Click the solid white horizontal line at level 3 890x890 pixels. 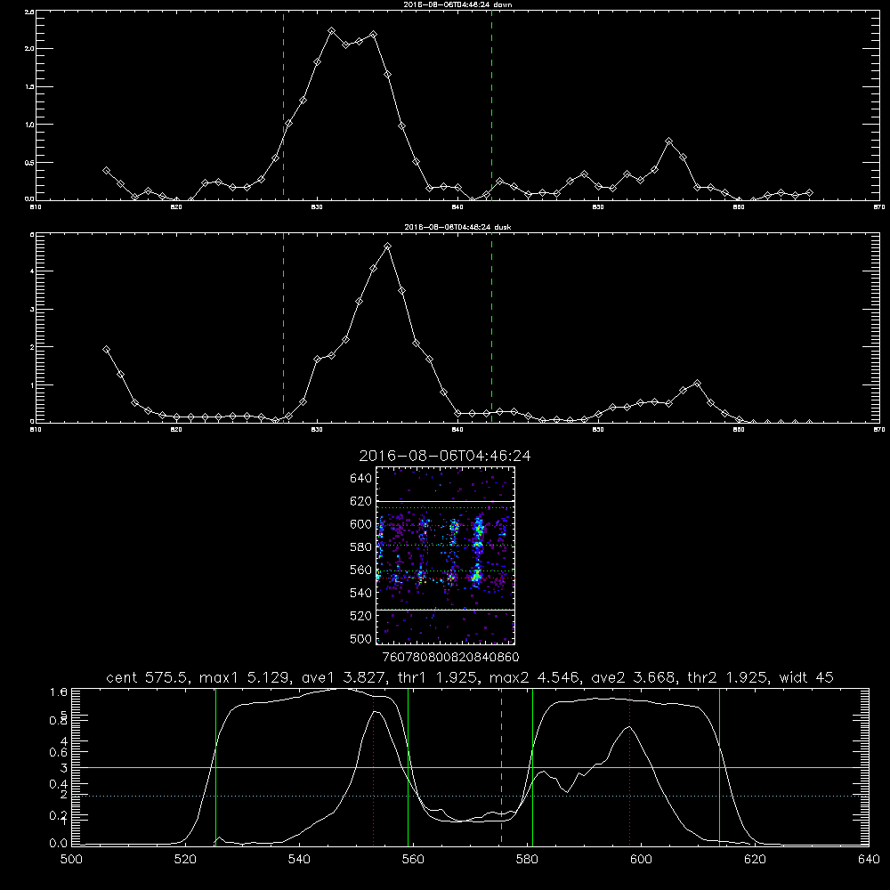(470, 767)
